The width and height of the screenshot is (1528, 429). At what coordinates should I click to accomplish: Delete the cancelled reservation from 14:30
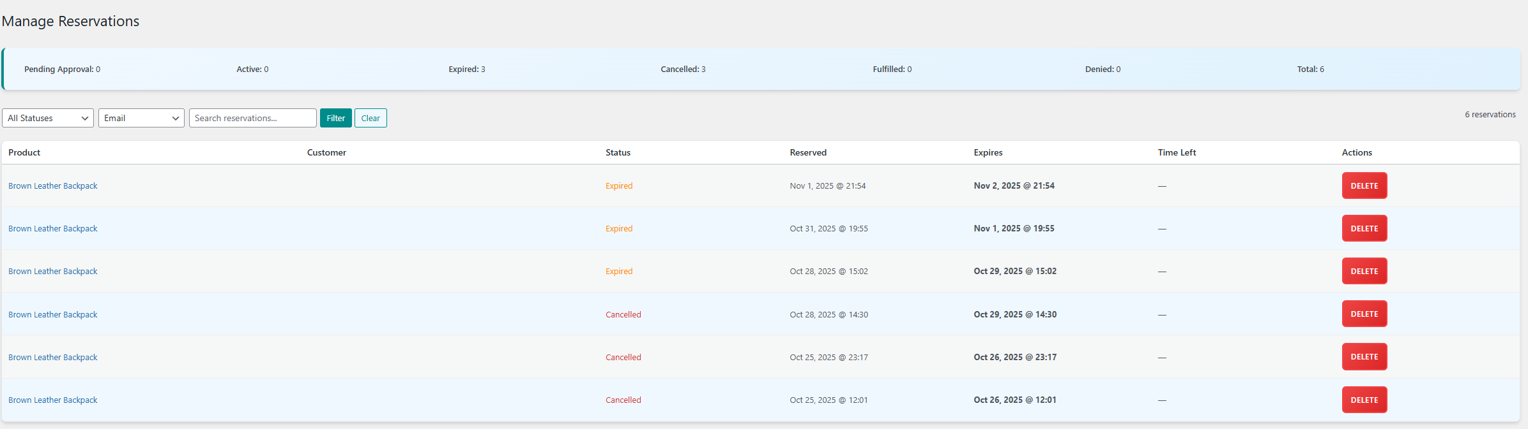1364,314
